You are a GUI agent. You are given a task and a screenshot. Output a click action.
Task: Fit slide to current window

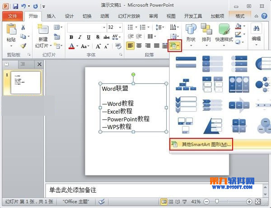coord(258,201)
